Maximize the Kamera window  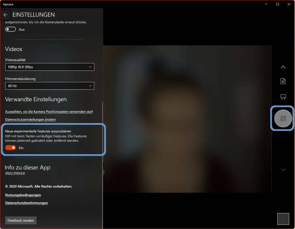tap(278, 4)
